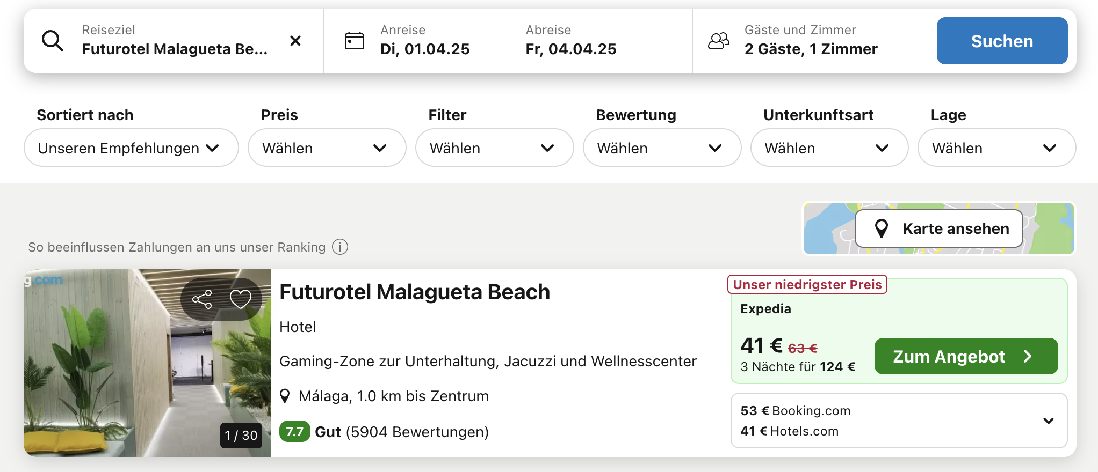Change the Abreise date Fr, 04.04.25
Screen dimensions: 1098x472
tap(571, 41)
